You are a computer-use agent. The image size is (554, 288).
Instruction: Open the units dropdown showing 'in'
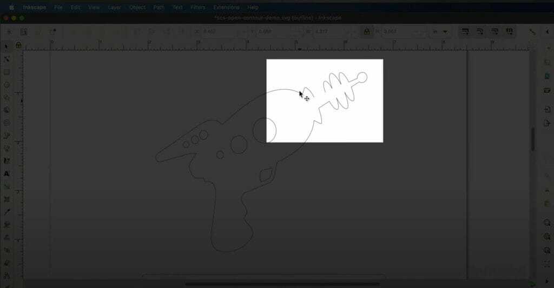point(440,32)
